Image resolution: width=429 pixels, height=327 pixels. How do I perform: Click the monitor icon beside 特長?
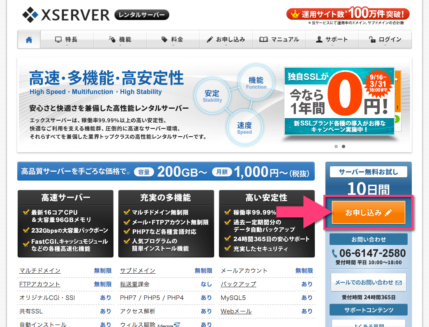pyautogui.click(x=58, y=40)
